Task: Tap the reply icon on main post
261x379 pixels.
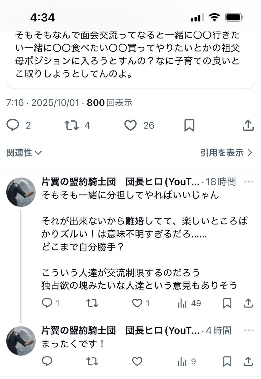Action: [13, 126]
